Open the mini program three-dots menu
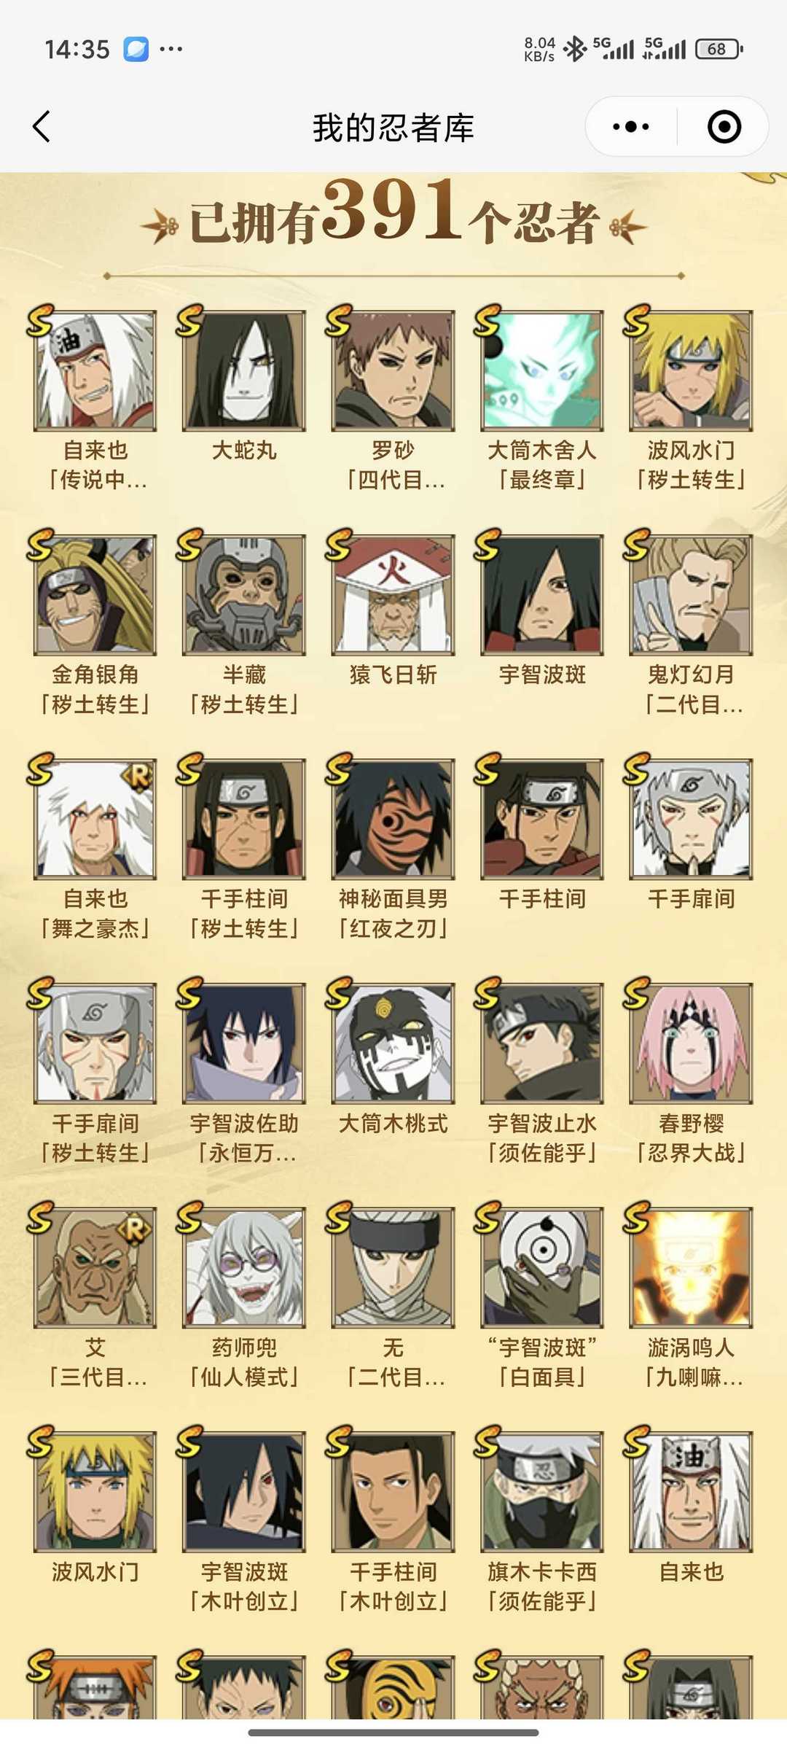 coord(631,127)
